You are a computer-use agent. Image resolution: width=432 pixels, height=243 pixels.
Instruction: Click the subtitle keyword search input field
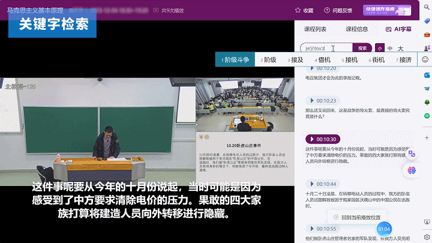click(x=326, y=48)
